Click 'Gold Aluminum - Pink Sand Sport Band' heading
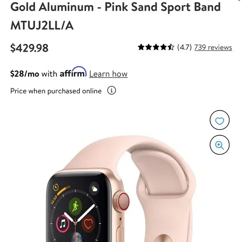Viewport: 242px width, 242px height. [116, 7]
